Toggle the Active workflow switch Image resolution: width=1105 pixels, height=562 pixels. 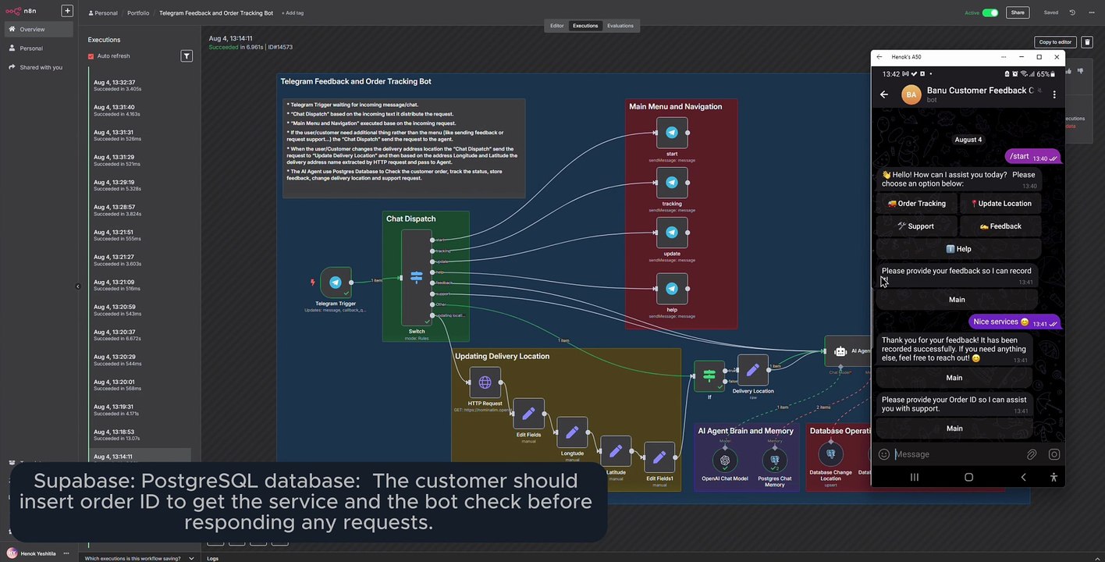tap(990, 12)
